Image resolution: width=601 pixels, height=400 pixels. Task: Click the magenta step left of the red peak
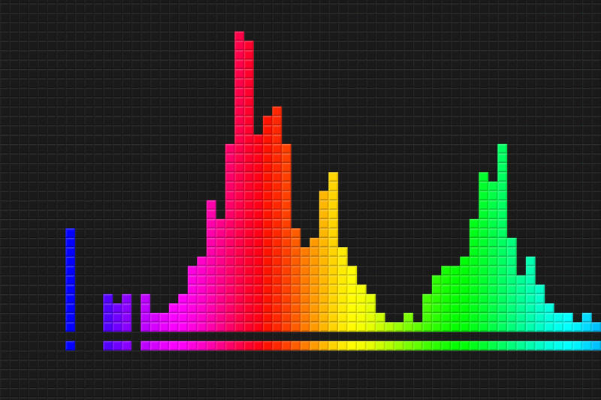tap(211, 206)
